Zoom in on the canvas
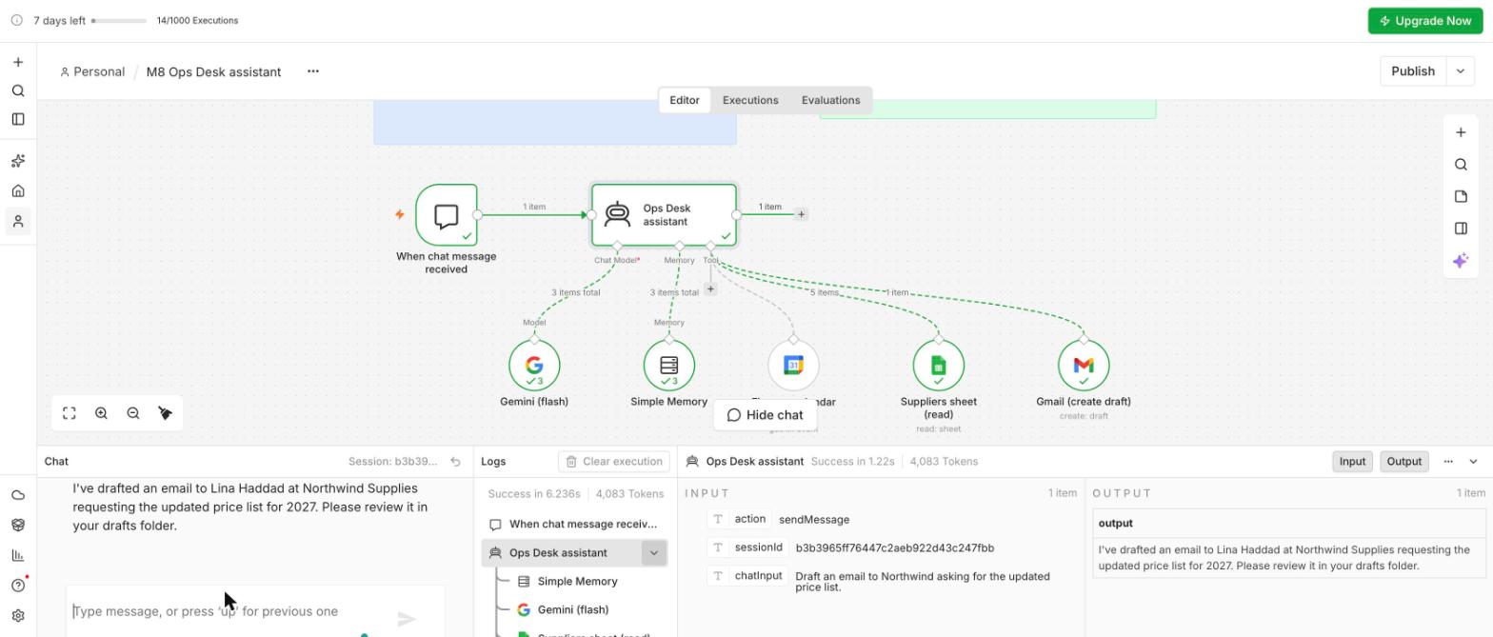 click(101, 413)
